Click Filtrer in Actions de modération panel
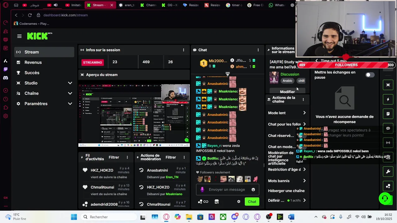 pos(171,157)
